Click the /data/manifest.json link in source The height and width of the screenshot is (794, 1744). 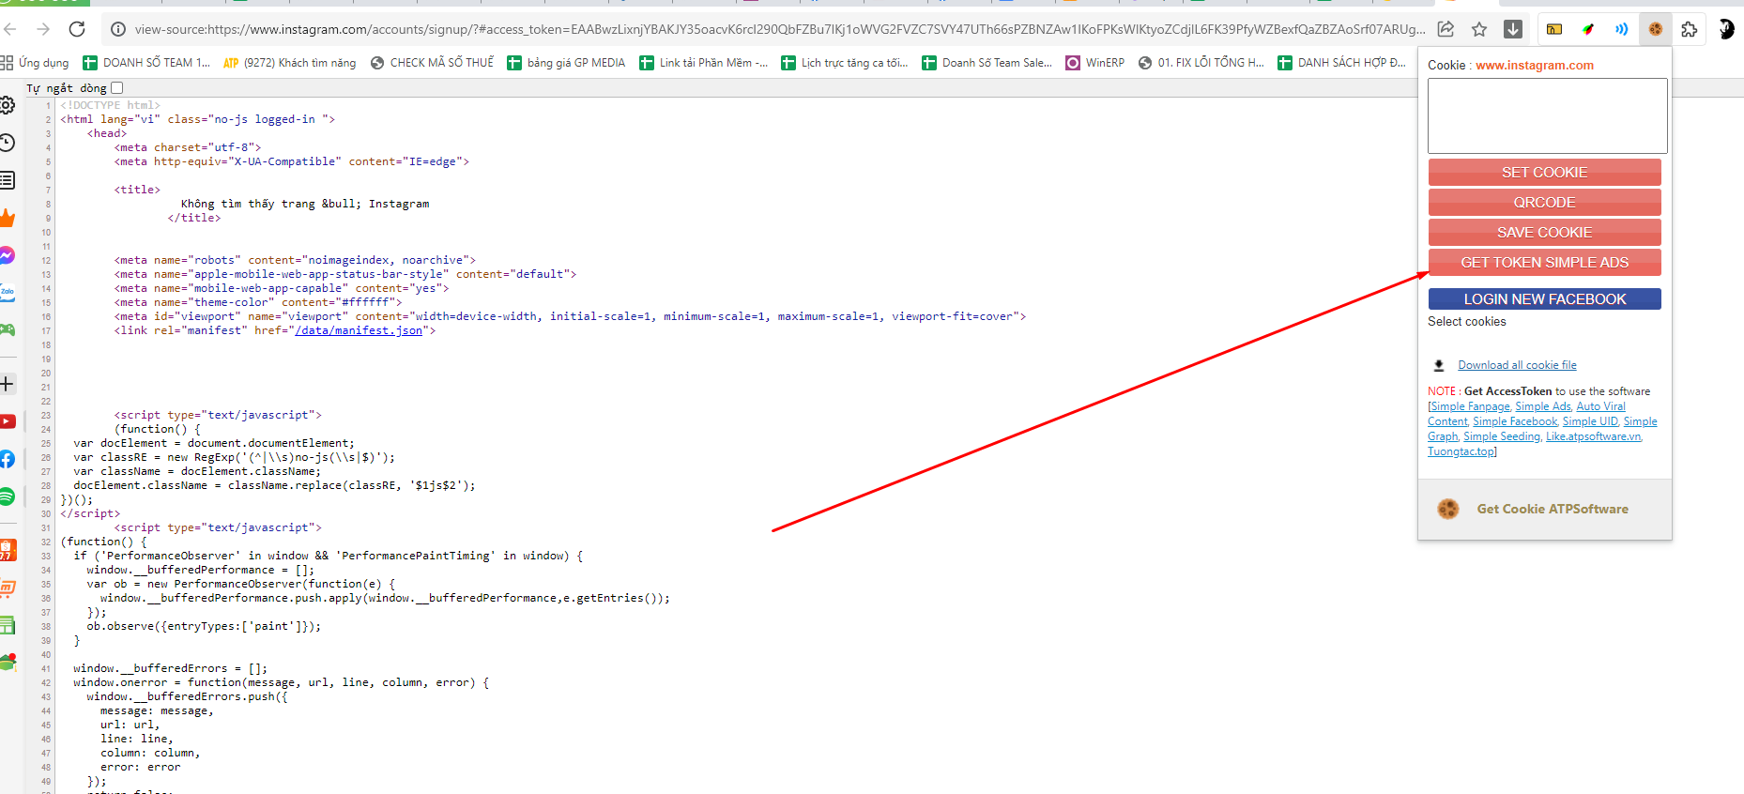point(359,330)
